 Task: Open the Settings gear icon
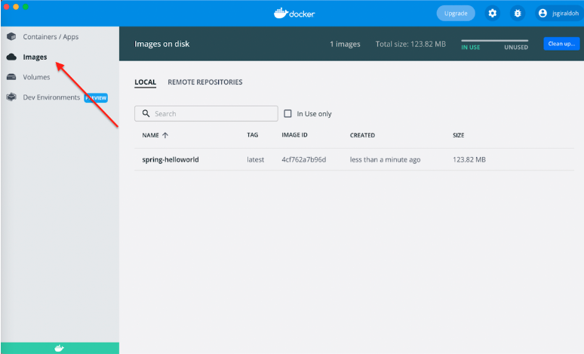pos(493,13)
